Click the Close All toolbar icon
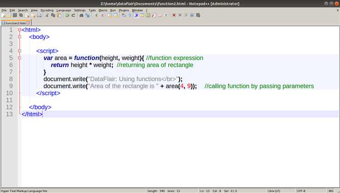Viewport: 340px width, 193px height. tap(33, 15)
